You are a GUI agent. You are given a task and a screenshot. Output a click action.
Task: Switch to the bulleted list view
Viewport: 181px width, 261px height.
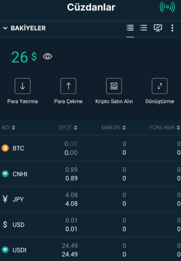pos(143,28)
